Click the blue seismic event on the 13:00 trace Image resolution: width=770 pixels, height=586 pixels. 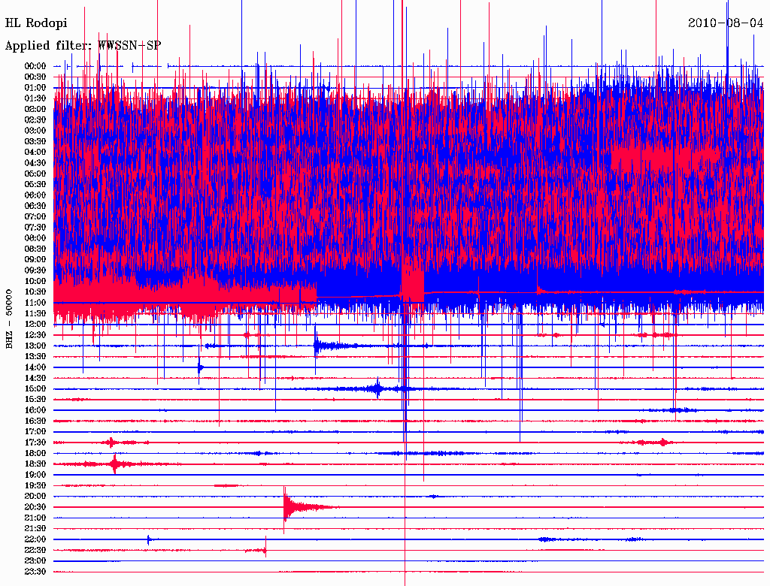click(336, 346)
